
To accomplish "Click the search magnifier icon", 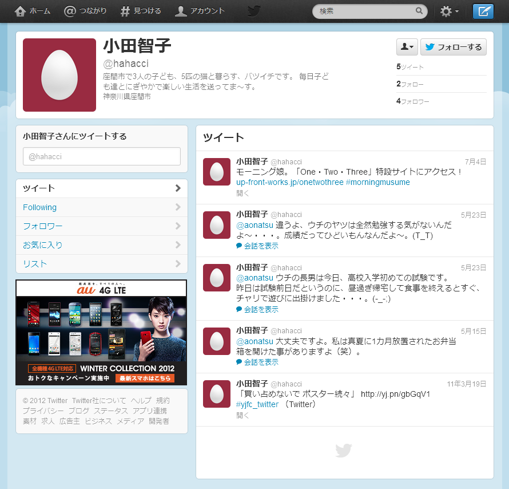I will (419, 11).
